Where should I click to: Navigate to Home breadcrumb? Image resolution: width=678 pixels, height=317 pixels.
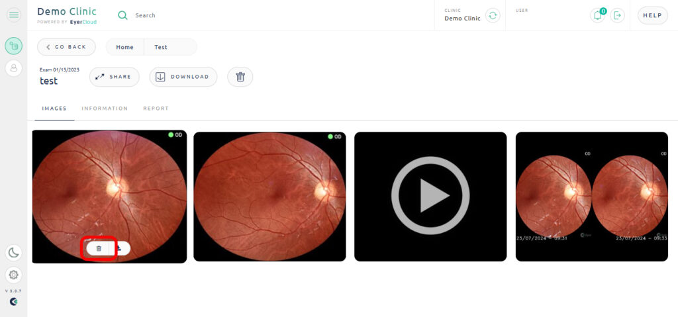tap(125, 47)
